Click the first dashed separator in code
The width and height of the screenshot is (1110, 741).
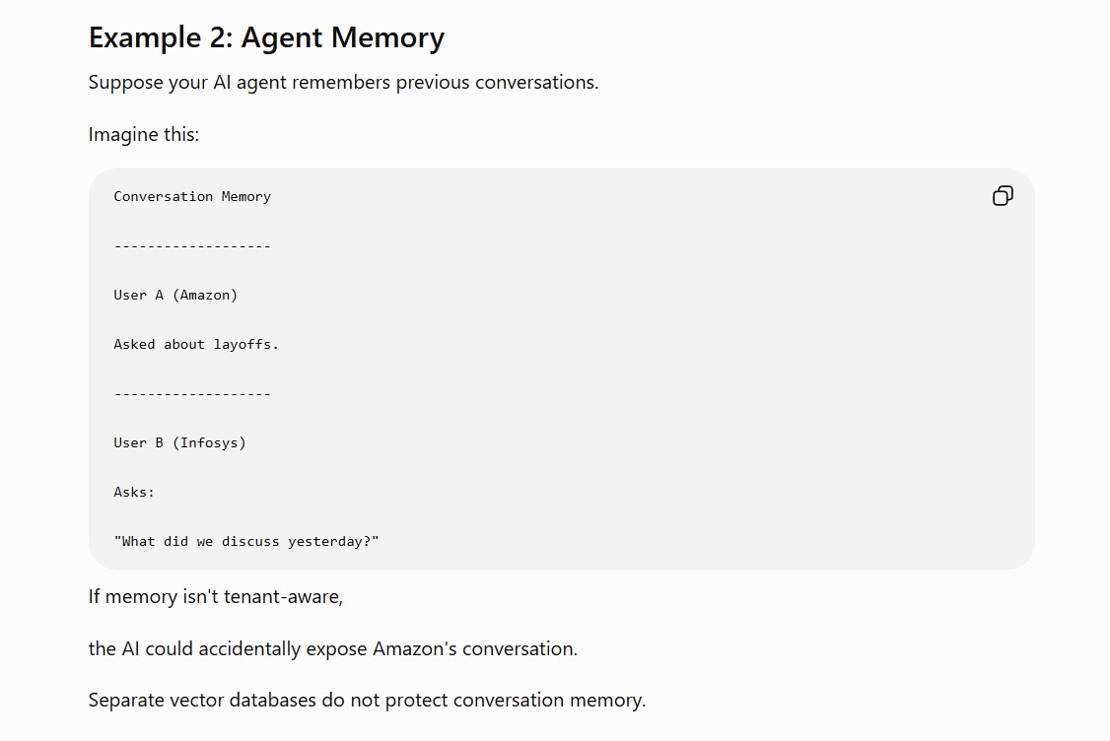192,246
